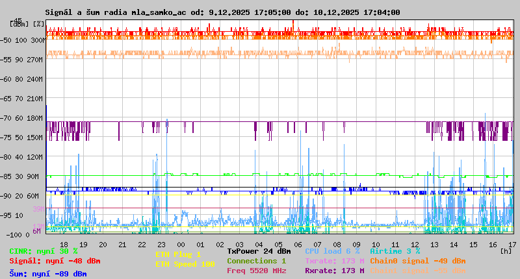Click the faint Chain1 signal legend label
This screenshot has width=520, height=279.
click(417, 271)
